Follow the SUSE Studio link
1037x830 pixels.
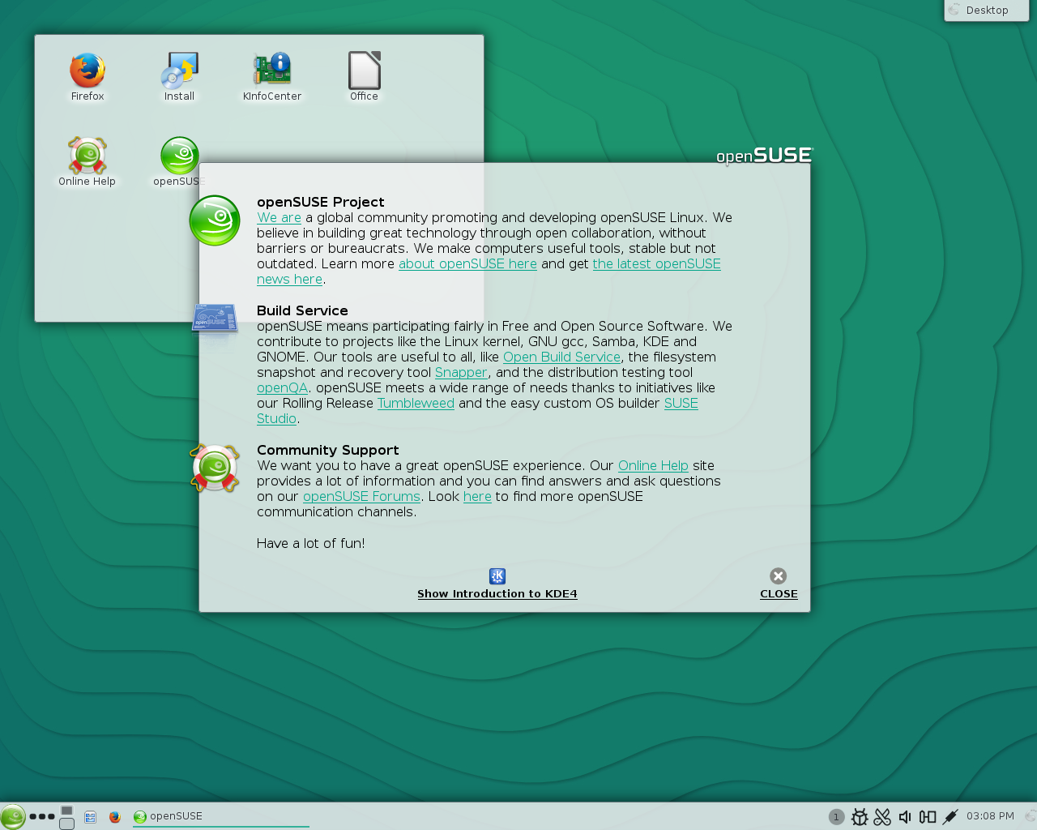pos(681,403)
